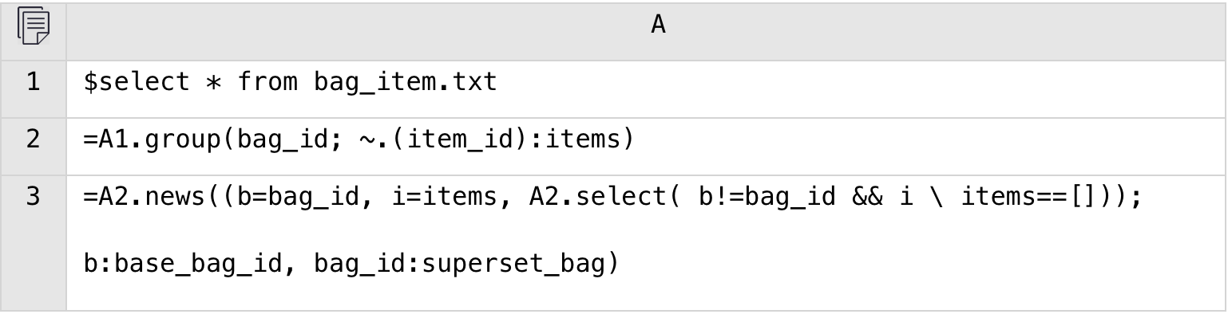Select row 3 header
The image size is (1228, 314).
33,242
